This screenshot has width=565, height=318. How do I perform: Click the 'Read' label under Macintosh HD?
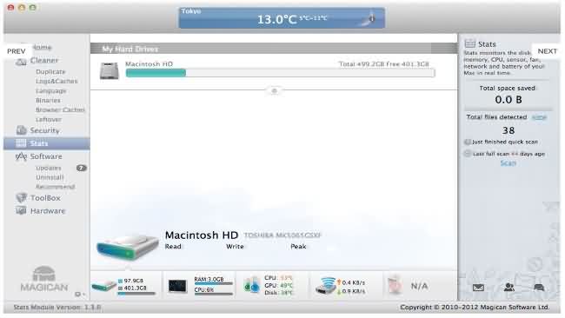173,247
